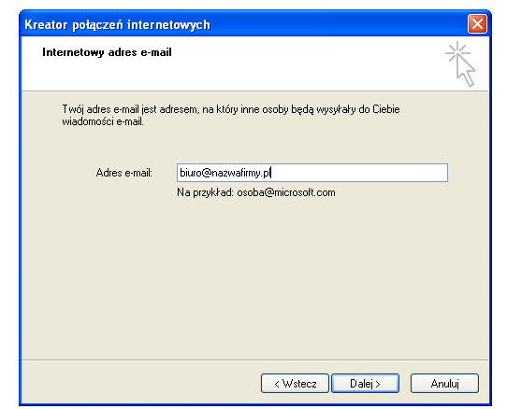
Task: Click the Adres e-mail label
Action: pos(123,173)
